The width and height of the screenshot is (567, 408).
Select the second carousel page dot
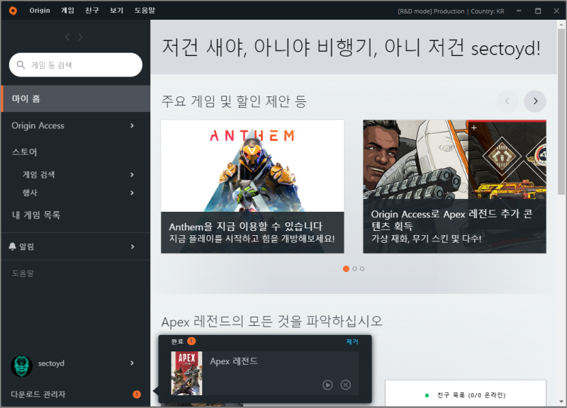coord(355,269)
